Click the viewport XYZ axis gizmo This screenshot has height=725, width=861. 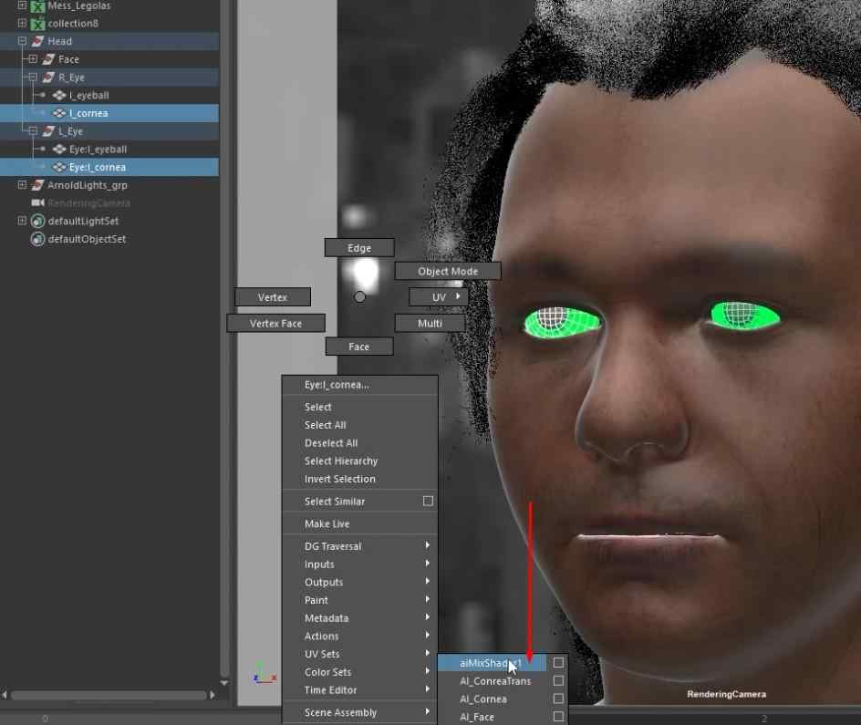pyautogui.click(x=265, y=673)
